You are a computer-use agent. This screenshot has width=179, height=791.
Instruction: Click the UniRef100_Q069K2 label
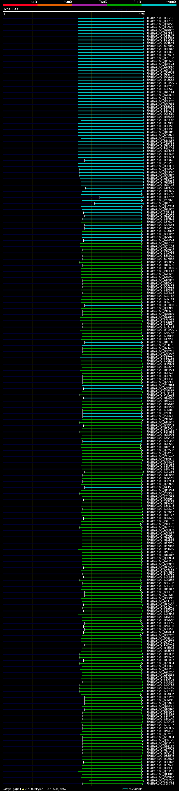161,86
